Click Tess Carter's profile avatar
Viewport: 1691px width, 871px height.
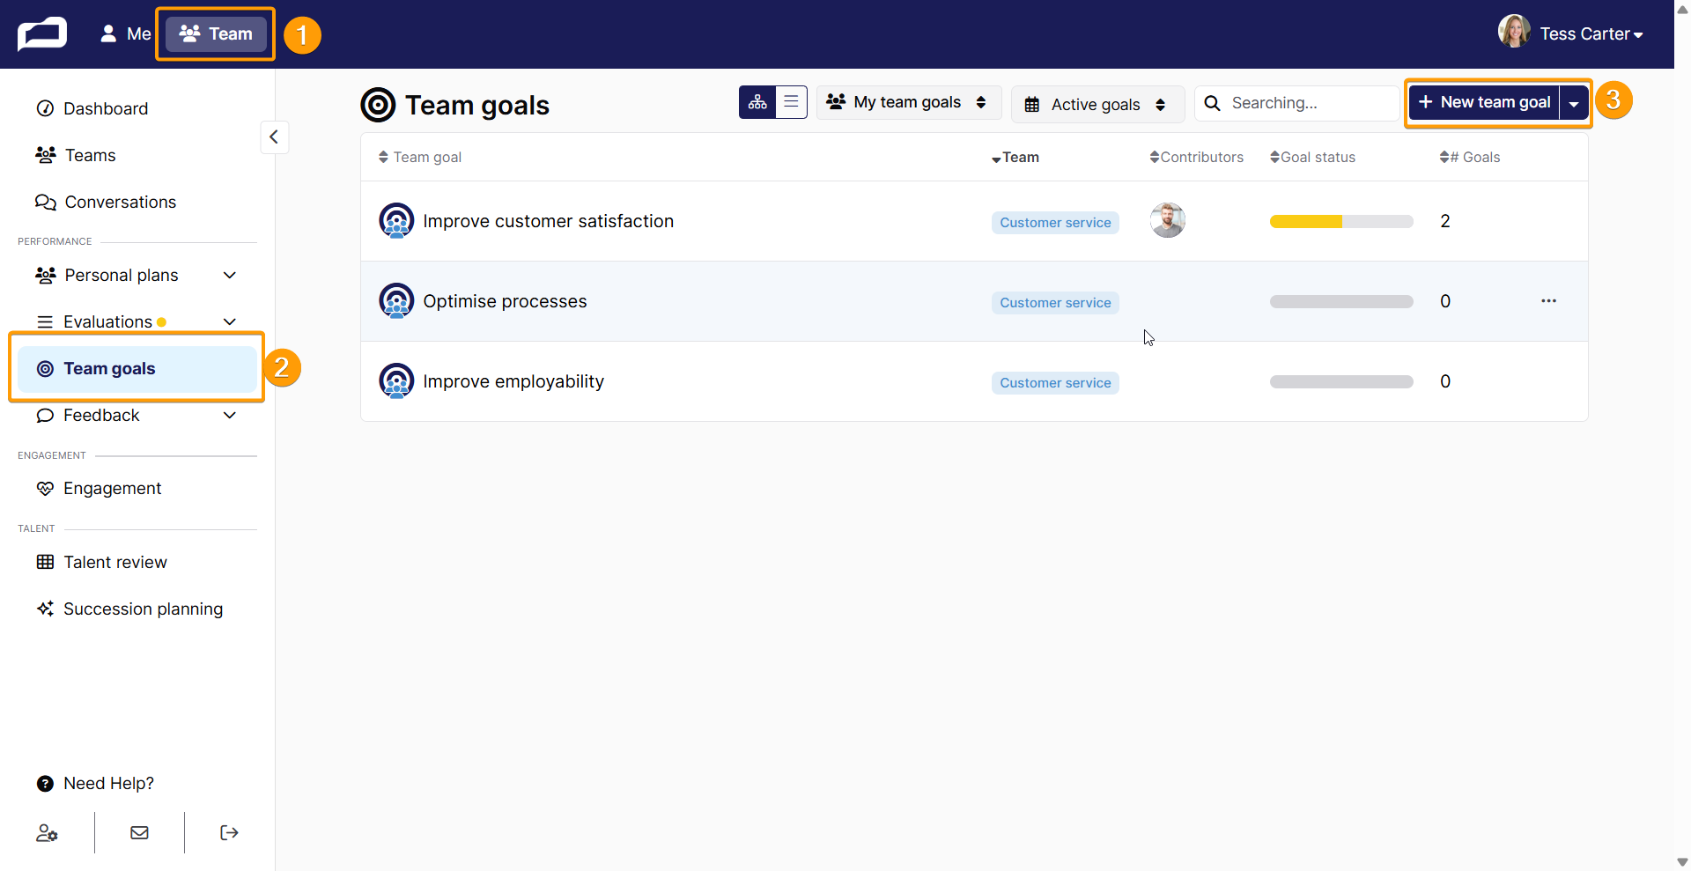[x=1514, y=32]
